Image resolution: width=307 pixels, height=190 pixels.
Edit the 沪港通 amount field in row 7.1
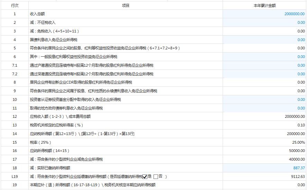click(x=264, y=65)
